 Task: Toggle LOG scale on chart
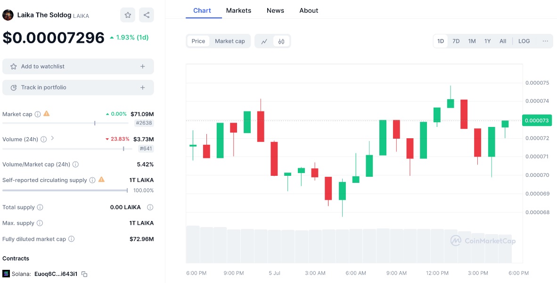[524, 41]
